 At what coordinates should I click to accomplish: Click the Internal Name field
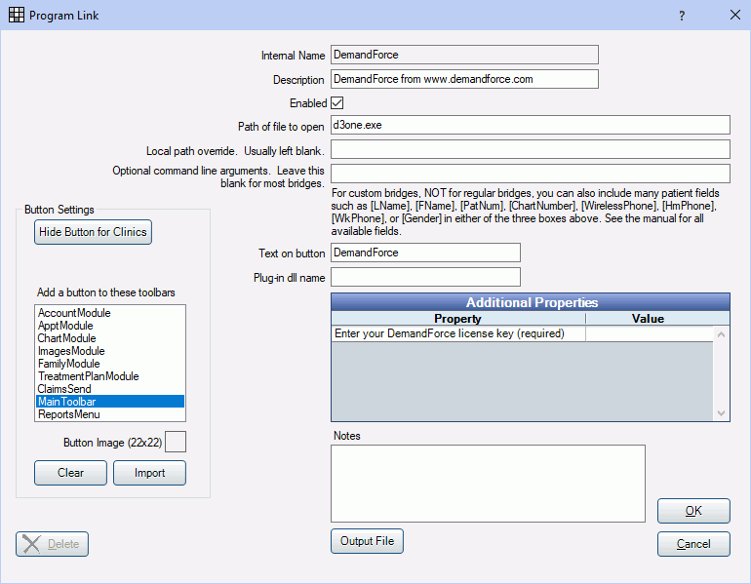point(464,55)
